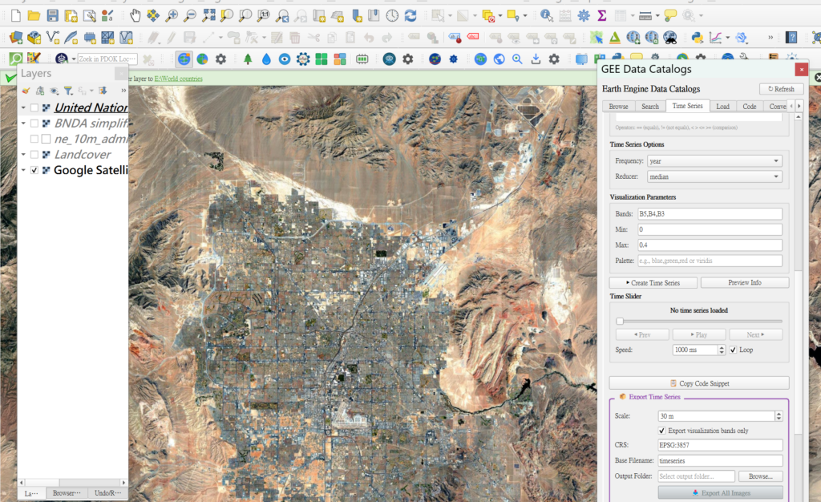The image size is (821, 502).
Task: Uncheck the Google Satellite layer visibility
Action: pyautogui.click(x=34, y=170)
